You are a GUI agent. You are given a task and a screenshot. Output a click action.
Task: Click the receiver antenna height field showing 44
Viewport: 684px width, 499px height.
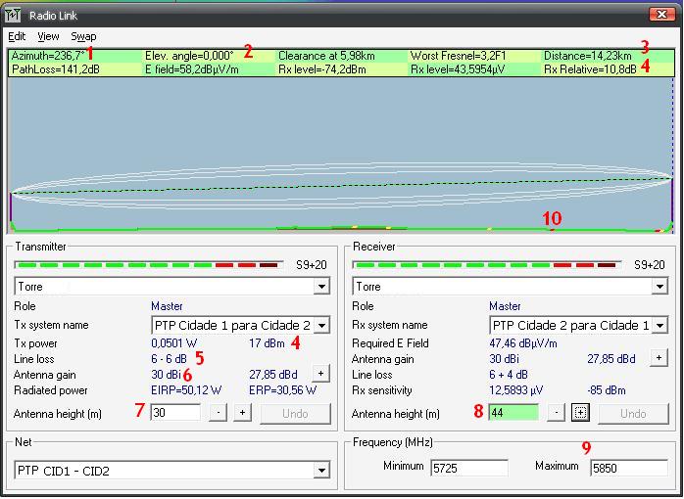tap(513, 412)
